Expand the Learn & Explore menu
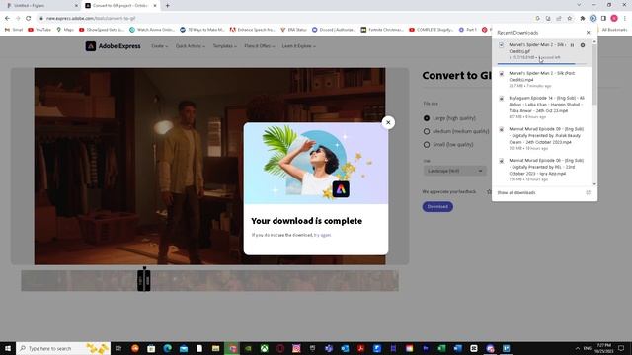The height and width of the screenshot is (355, 632). (298, 46)
